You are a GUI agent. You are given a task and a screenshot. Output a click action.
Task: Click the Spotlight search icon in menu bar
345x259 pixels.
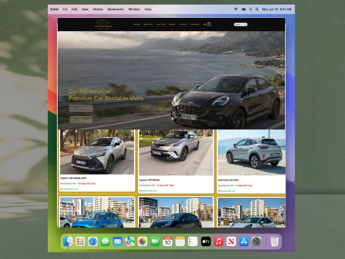click(251, 9)
